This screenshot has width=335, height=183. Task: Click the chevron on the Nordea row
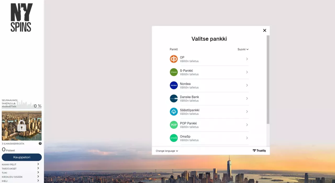tap(247, 85)
